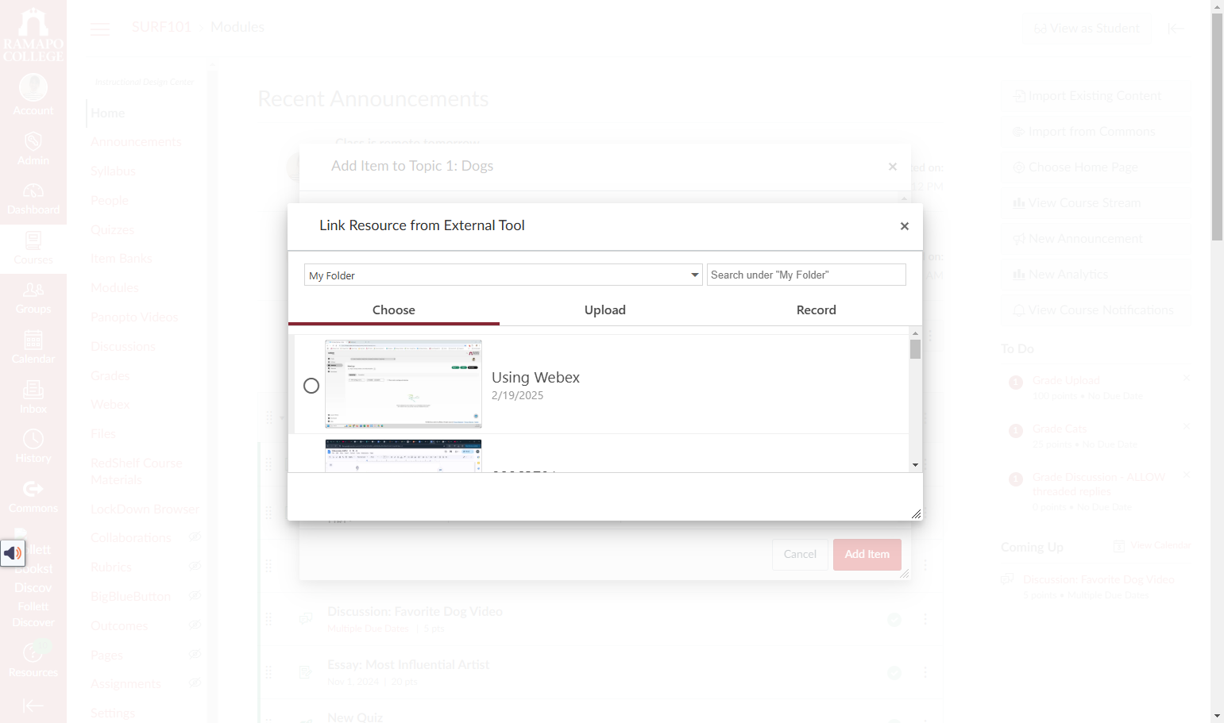Viewport: 1224px width, 723px height.
Task: Open the Follett Discover icon
Action: (33, 579)
